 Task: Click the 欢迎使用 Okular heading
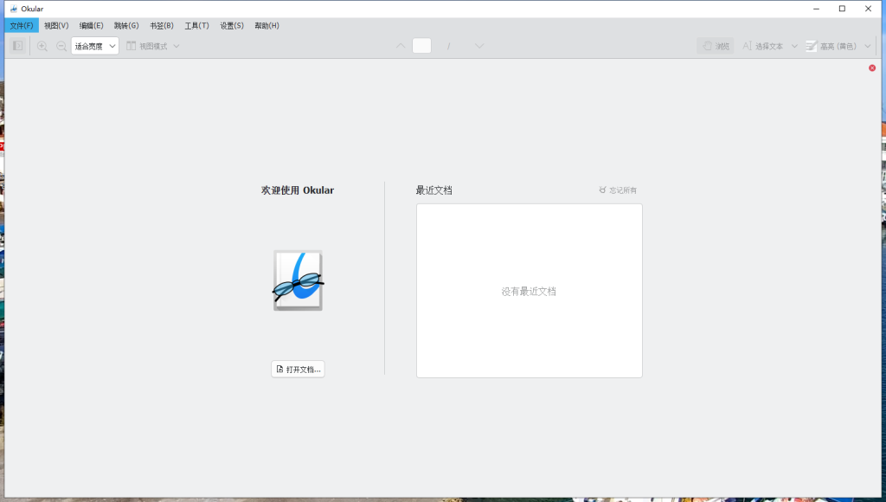click(298, 190)
